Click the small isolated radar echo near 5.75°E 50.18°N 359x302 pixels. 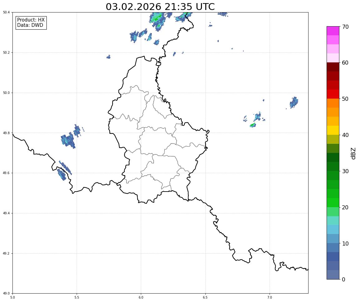pyautogui.click(x=108, y=56)
